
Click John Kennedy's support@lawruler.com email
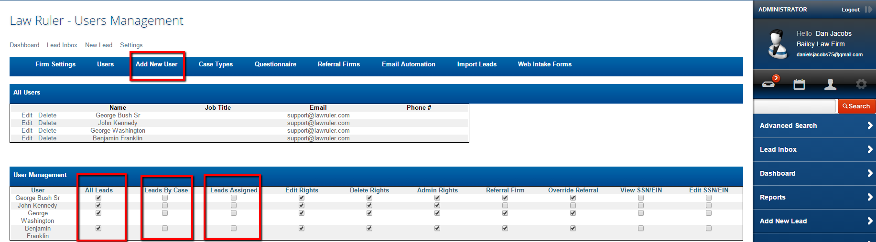click(318, 123)
